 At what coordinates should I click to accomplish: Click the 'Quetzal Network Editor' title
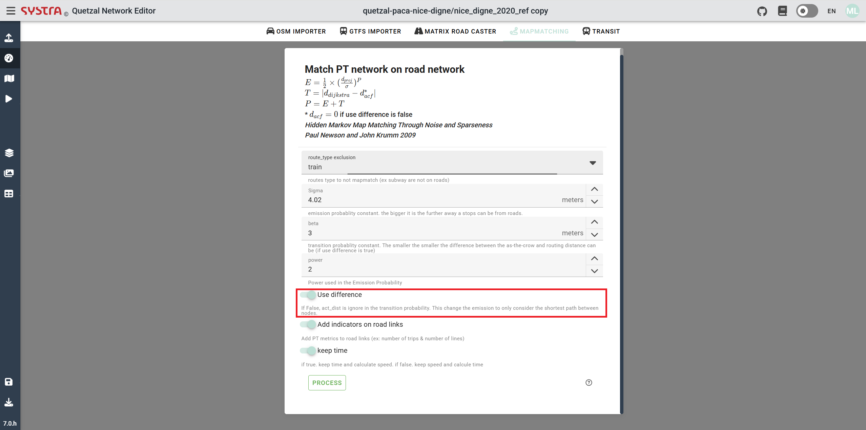pos(114,11)
